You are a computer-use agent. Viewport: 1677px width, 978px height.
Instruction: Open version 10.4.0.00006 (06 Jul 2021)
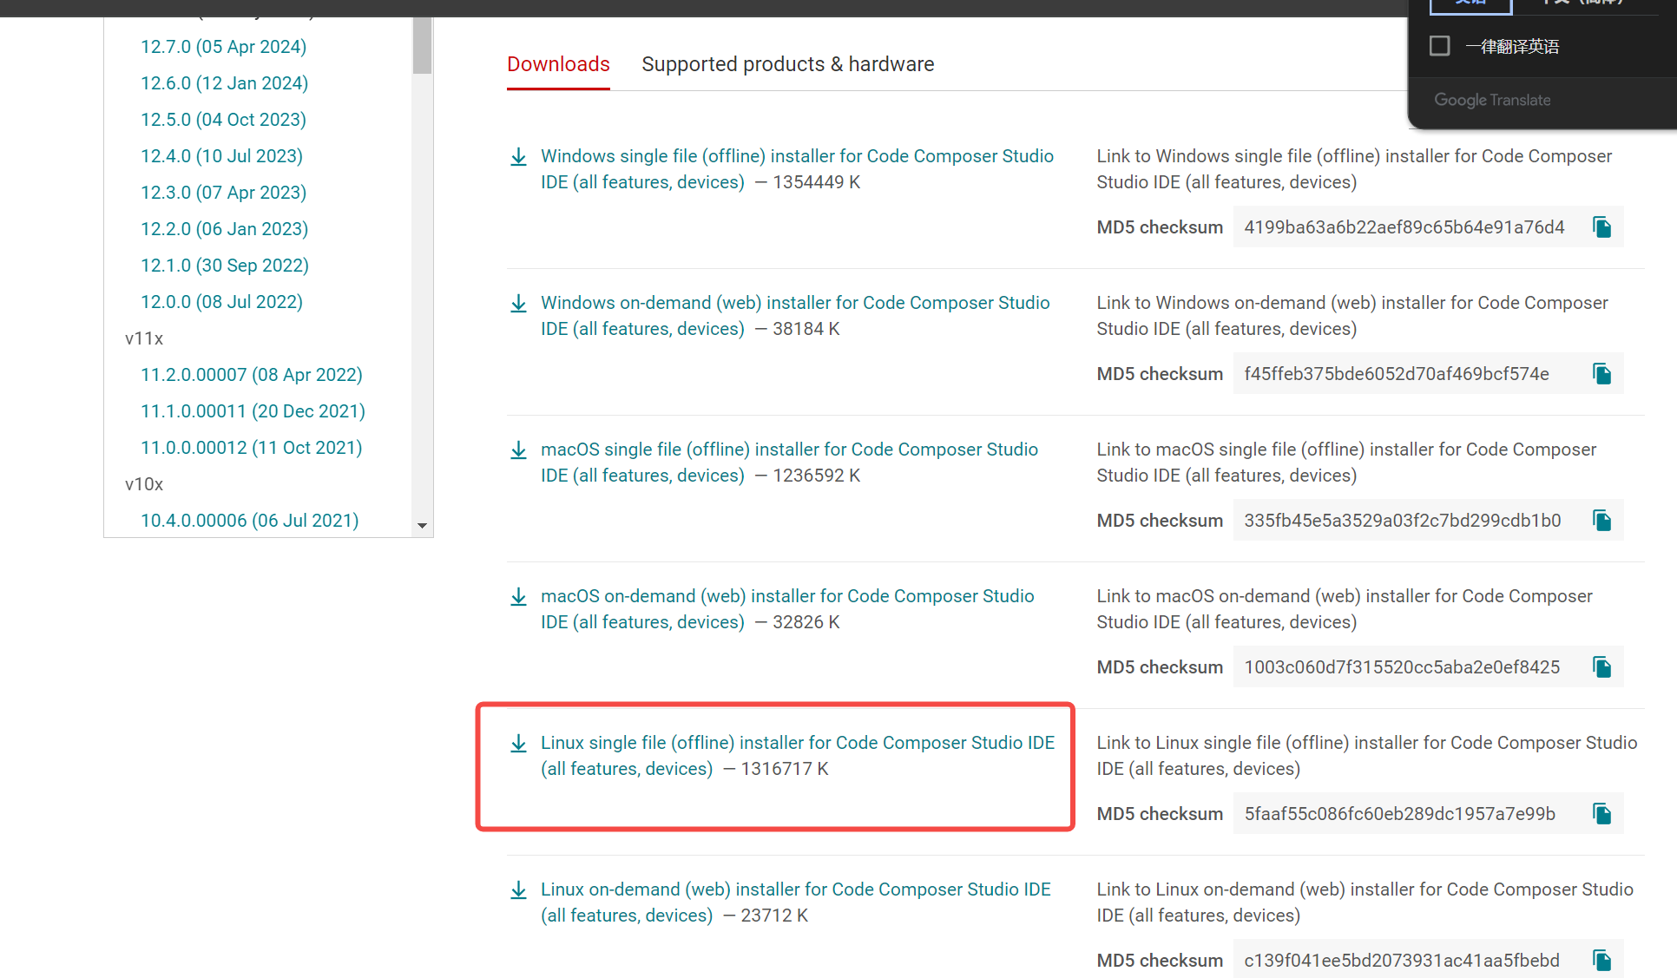pos(249,521)
